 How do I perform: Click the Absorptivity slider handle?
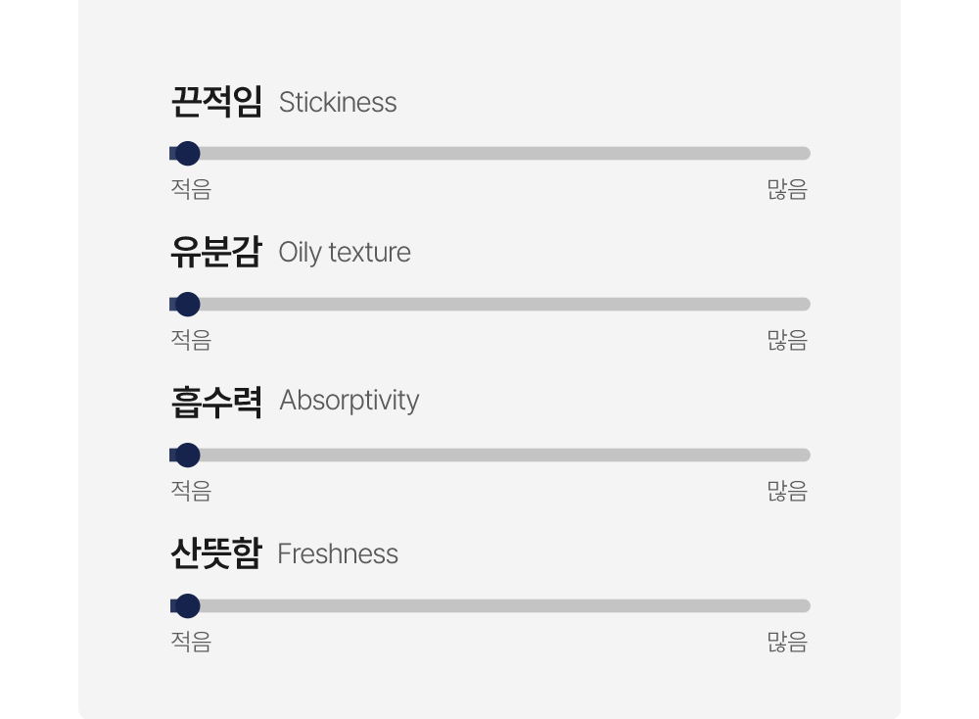coord(187,455)
